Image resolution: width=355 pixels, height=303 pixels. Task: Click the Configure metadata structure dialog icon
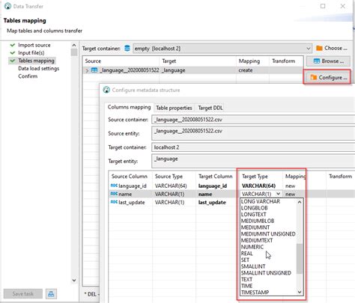point(106,90)
